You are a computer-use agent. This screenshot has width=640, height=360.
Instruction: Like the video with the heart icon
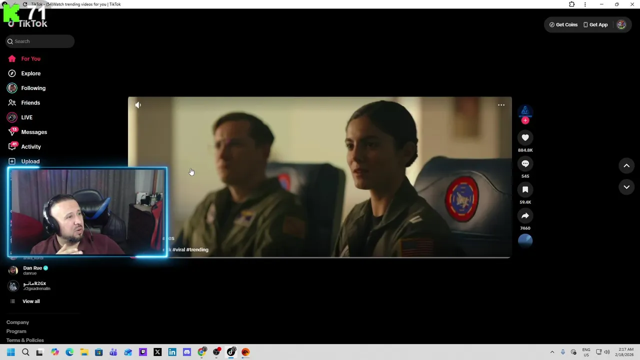(x=525, y=137)
